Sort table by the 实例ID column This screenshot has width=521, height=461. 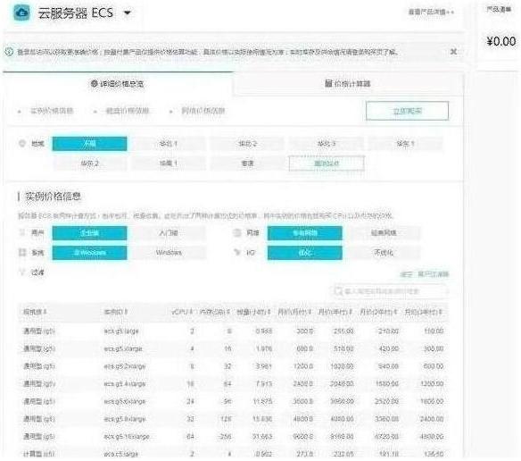click(116, 312)
